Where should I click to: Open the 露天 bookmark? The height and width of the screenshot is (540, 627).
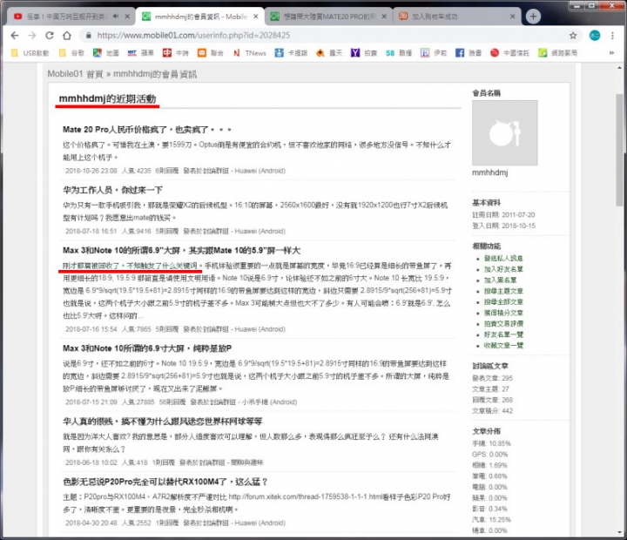click(x=329, y=53)
